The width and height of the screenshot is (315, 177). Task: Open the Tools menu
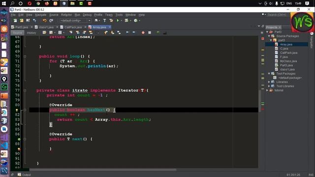coord(119,15)
